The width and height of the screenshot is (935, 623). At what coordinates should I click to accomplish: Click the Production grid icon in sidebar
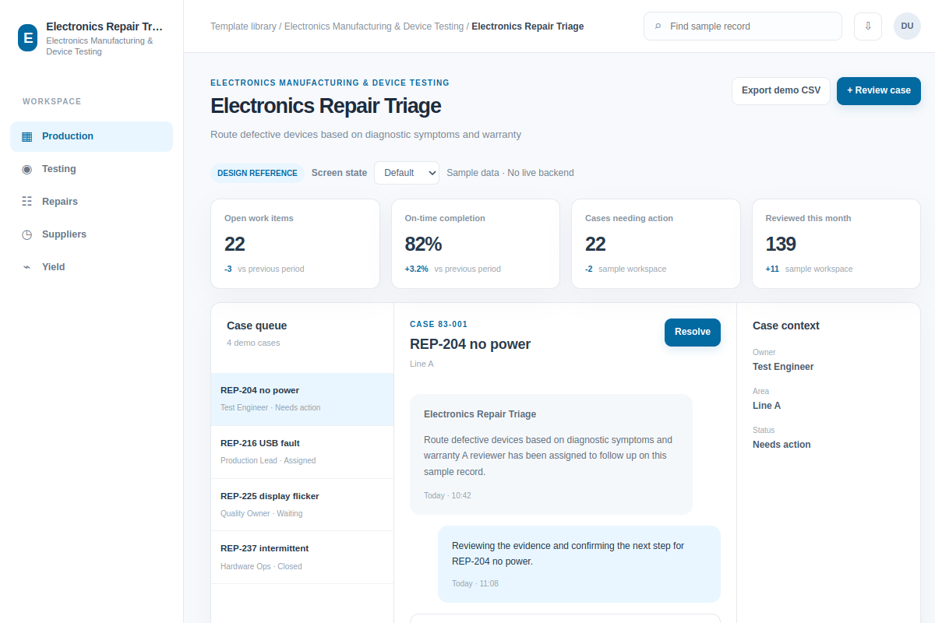pos(27,136)
